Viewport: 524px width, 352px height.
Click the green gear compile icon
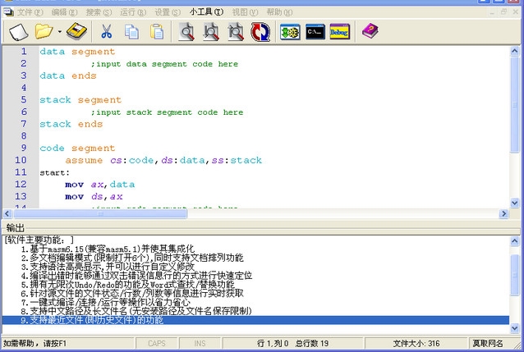[289, 32]
